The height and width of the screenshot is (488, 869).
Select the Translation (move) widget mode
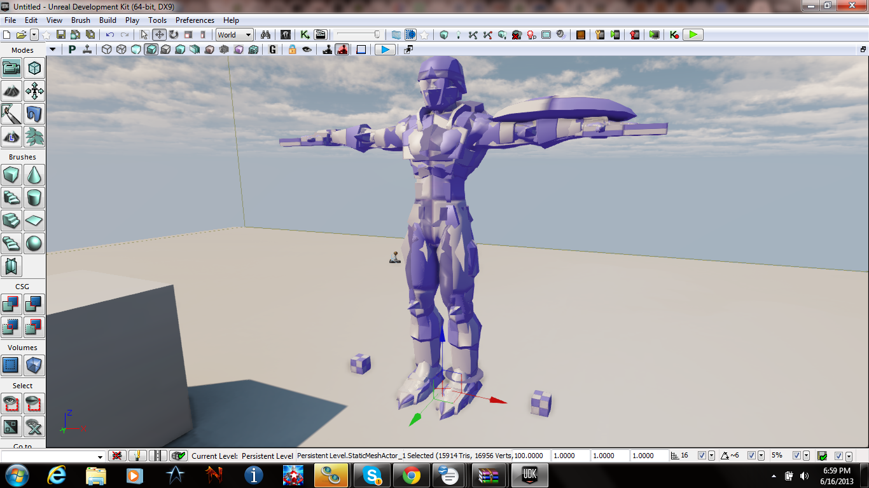coord(159,35)
